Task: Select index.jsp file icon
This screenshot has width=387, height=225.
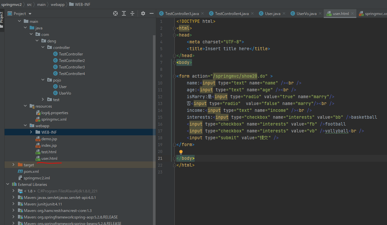Action: coord(38,145)
